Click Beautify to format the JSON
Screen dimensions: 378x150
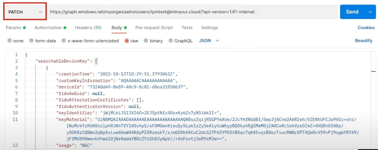pos(363,41)
